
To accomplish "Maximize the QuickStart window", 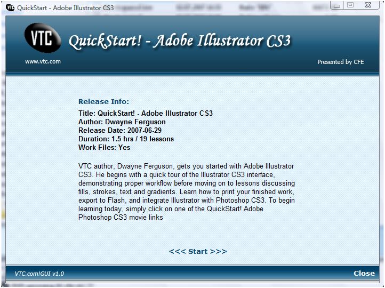I will point(350,5).
